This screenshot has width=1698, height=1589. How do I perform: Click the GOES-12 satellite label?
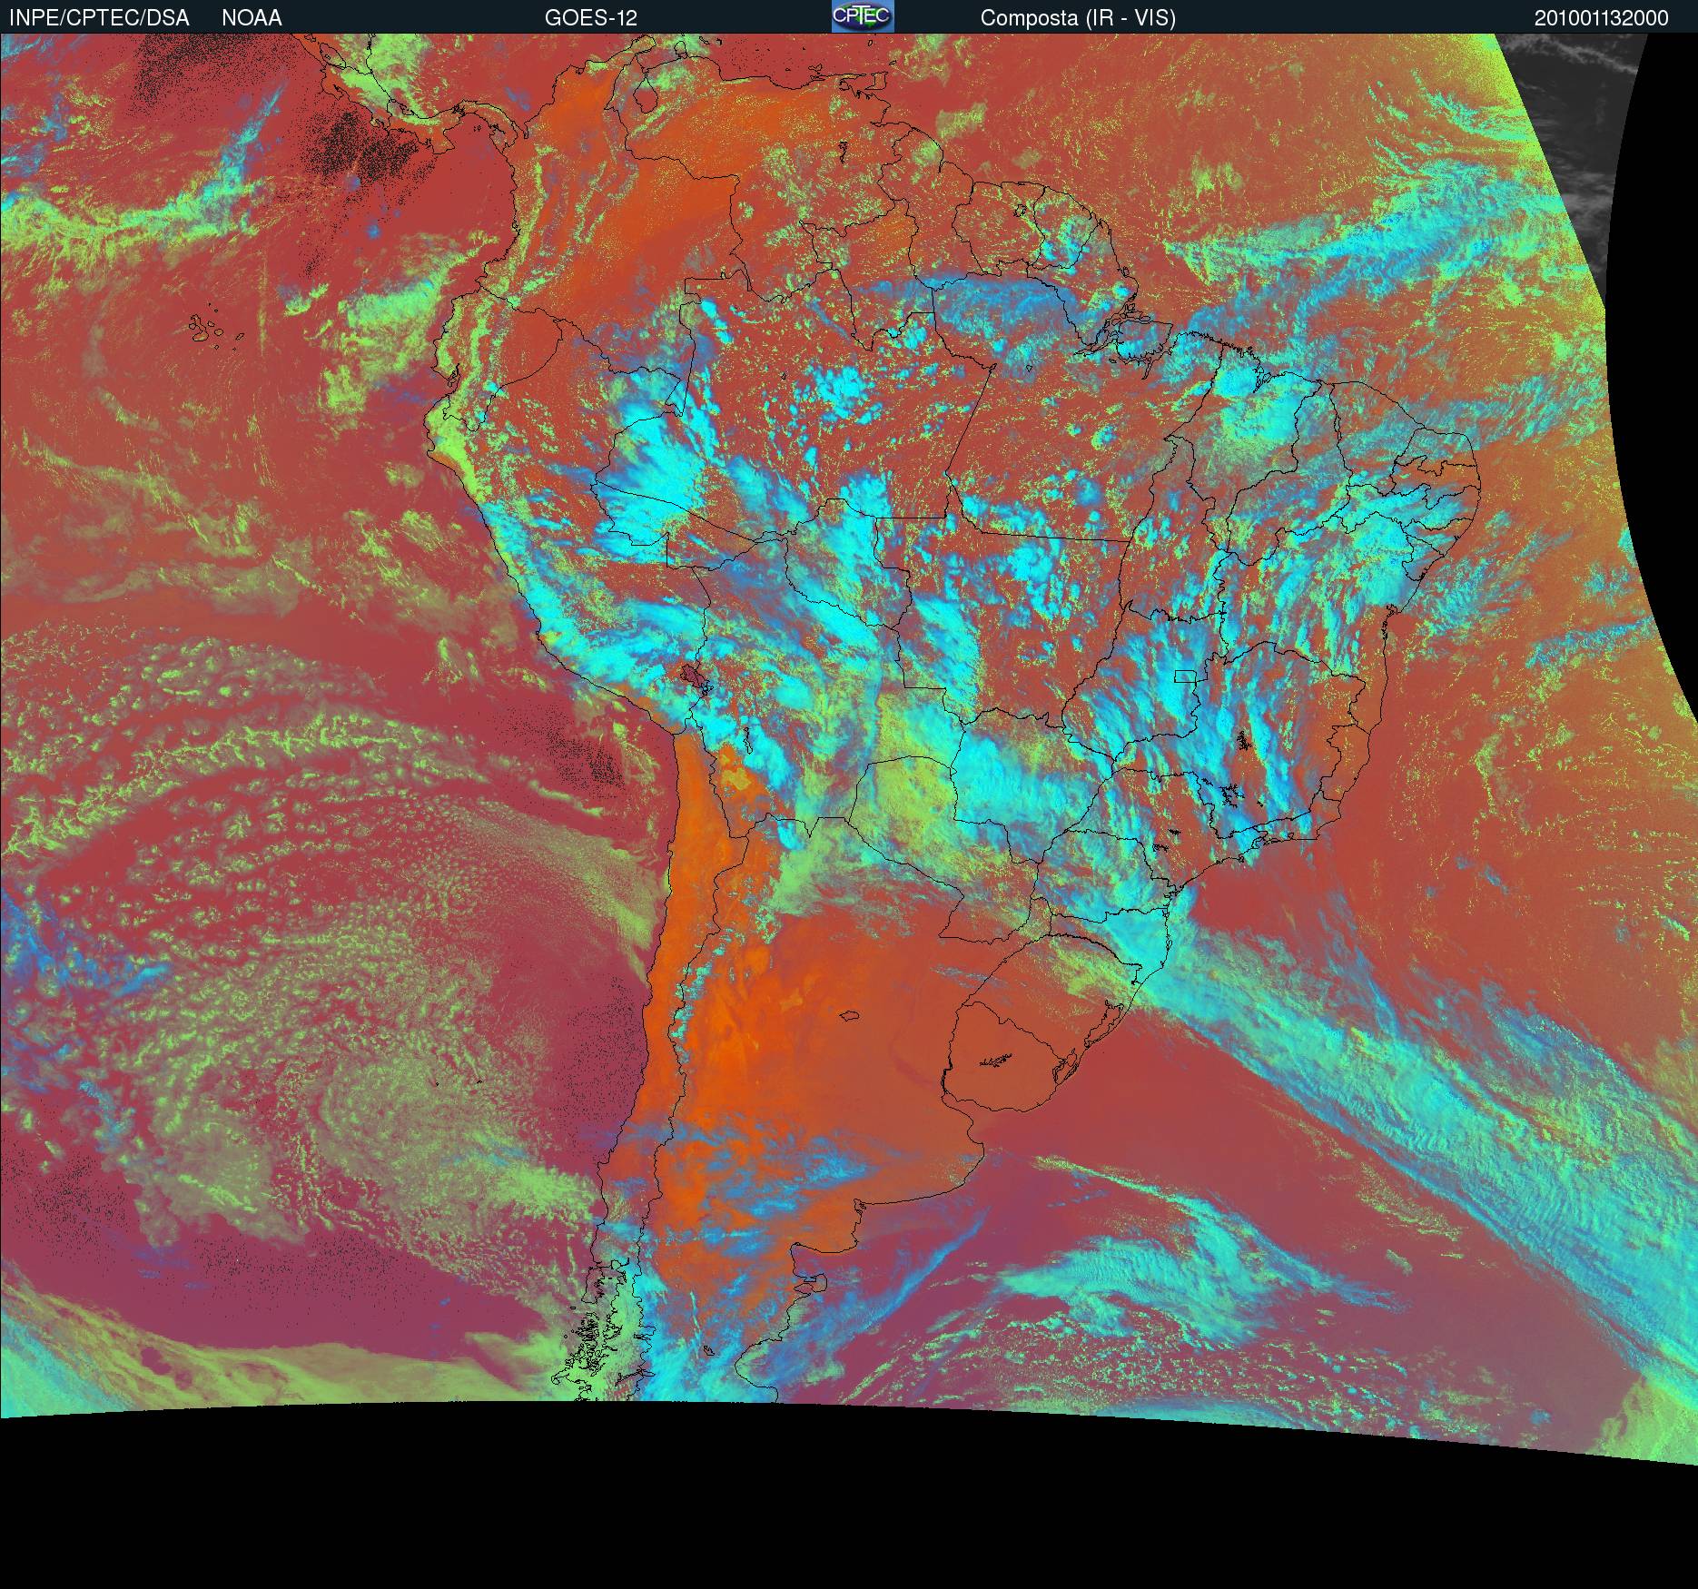tap(591, 18)
